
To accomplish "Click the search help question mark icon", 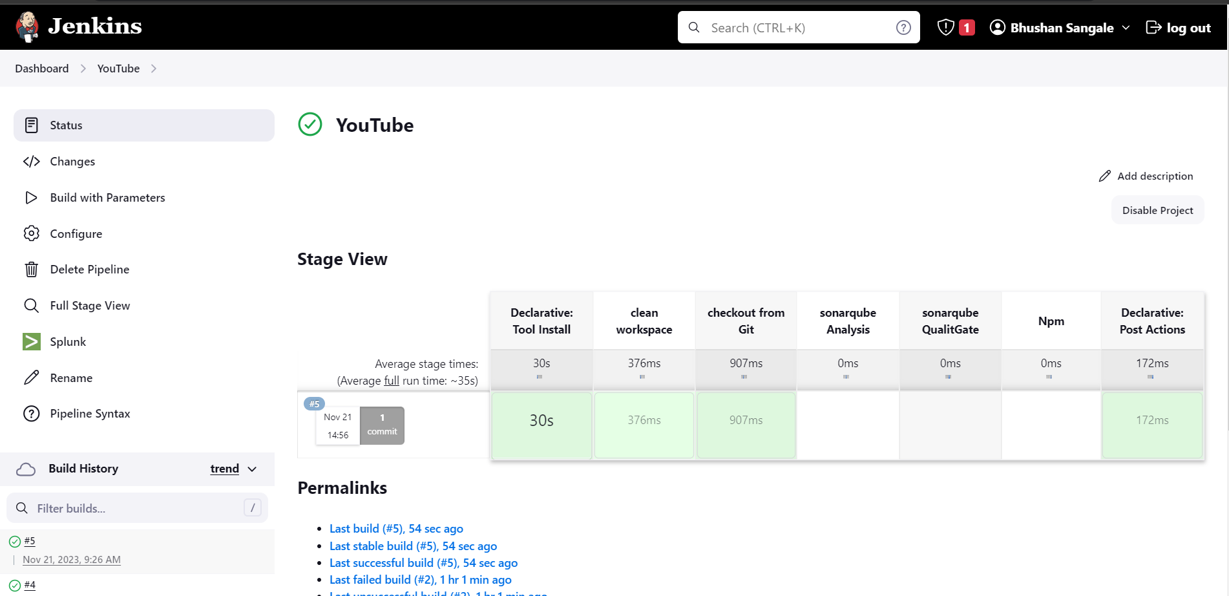I will [x=903, y=28].
